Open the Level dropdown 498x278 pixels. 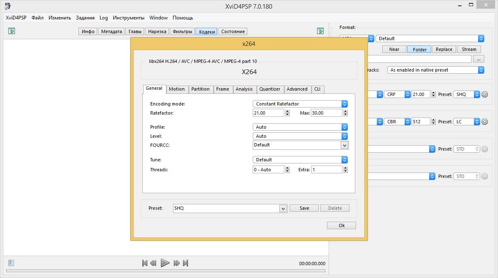tap(300, 136)
